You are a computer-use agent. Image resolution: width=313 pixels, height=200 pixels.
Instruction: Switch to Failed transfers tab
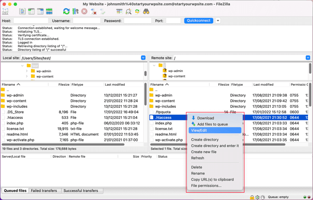tap(44, 191)
